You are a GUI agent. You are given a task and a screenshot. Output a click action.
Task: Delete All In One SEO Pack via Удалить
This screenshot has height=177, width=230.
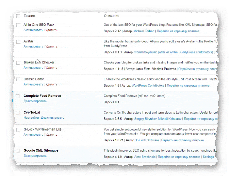51,30
